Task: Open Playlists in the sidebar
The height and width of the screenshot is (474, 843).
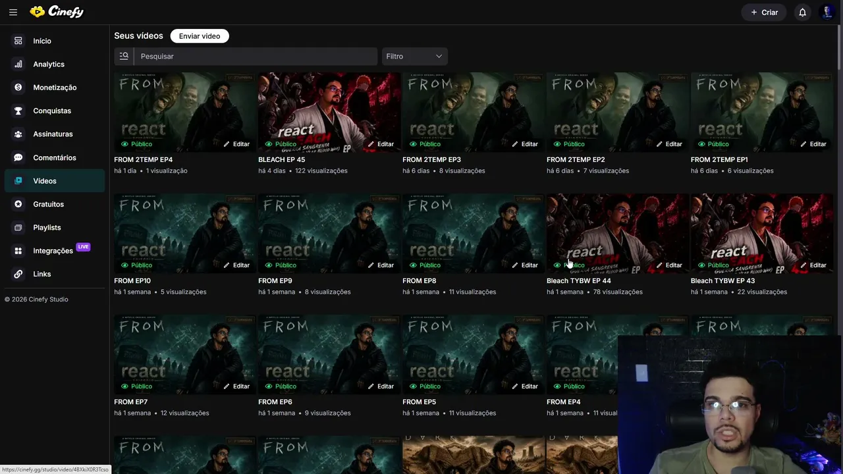Action: [x=55, y=227]
